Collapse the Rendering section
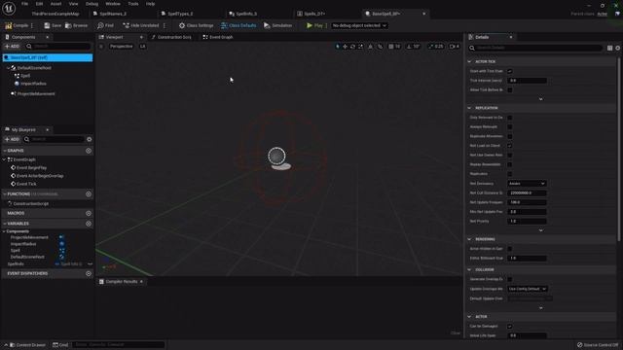Screen dimensions: 623x350 (x=469, y=239)
